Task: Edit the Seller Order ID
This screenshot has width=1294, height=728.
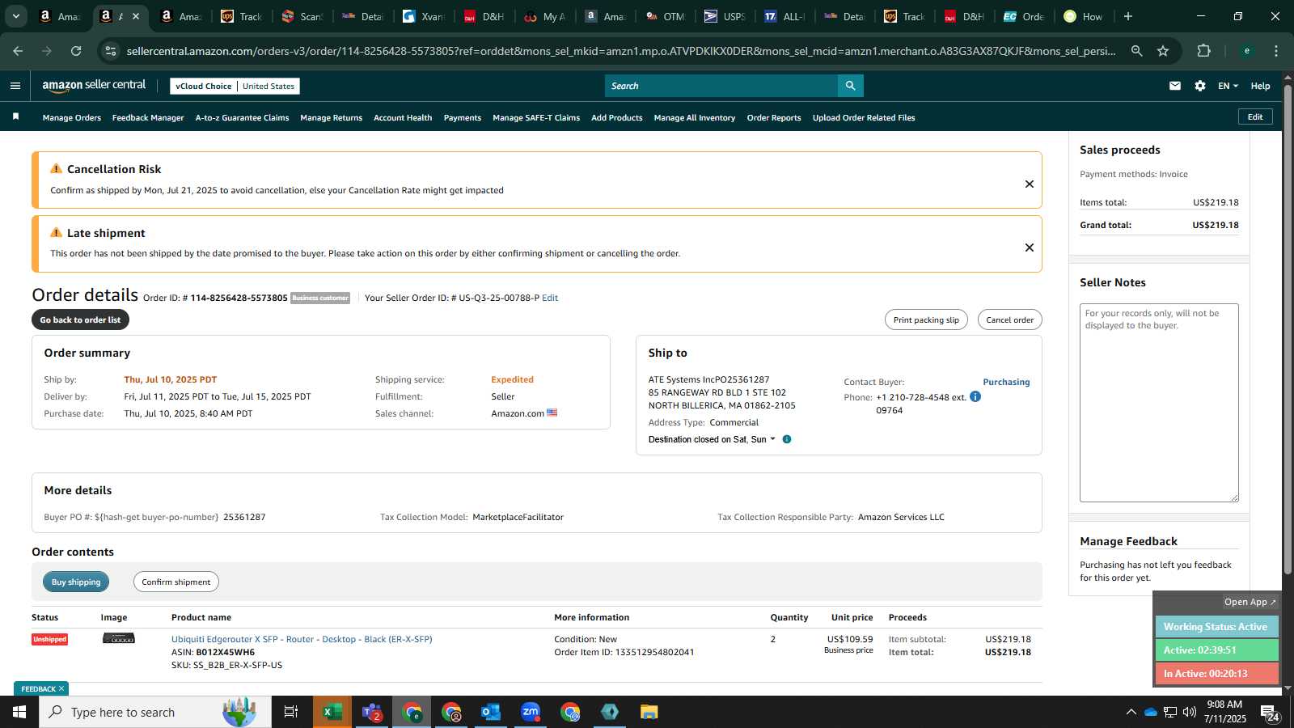Action: click(550, 298)
